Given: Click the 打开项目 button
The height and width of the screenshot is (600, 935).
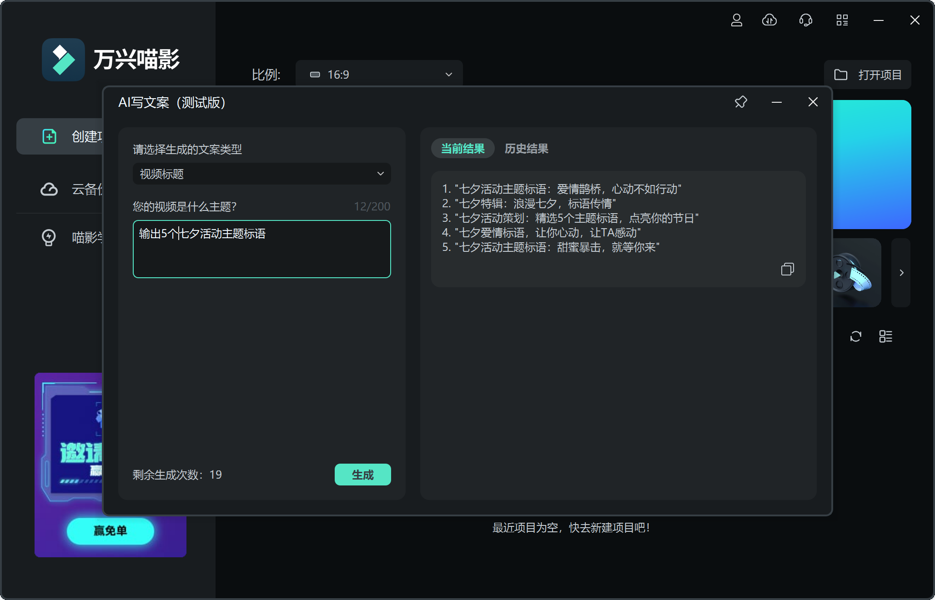Looking at the screenshot, I should click(x=867, y=75).
